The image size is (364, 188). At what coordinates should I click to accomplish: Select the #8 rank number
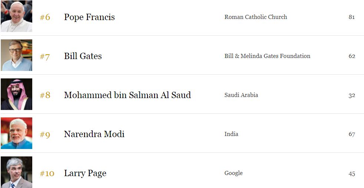coord(45,95)
